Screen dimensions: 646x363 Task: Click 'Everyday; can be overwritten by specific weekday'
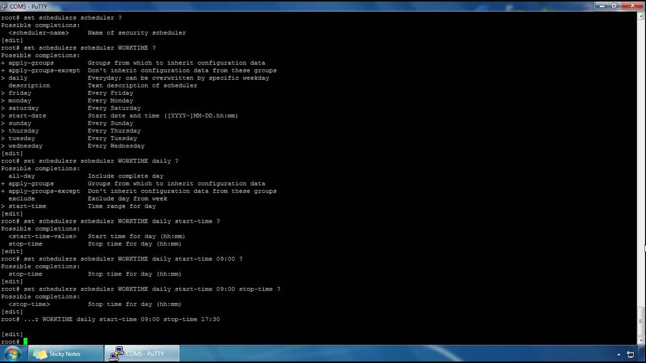click(179, 78)
